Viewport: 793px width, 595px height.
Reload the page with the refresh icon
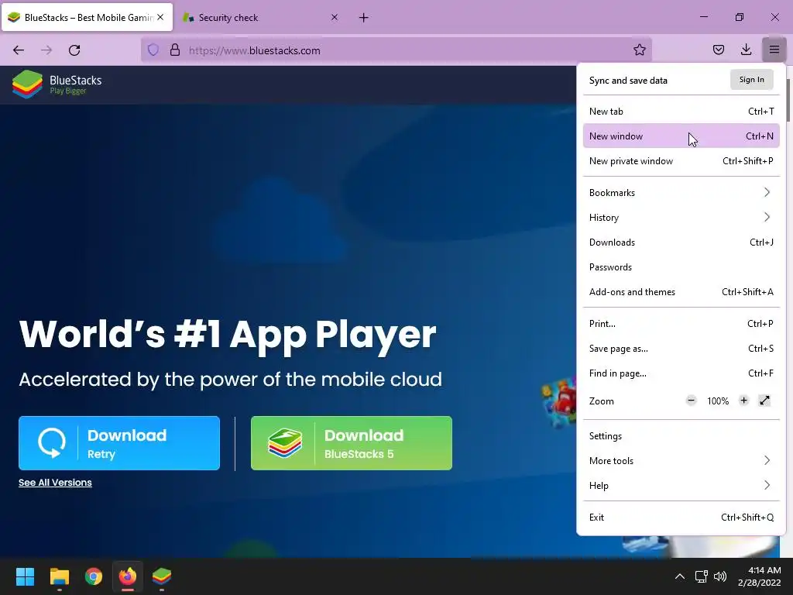74,50
